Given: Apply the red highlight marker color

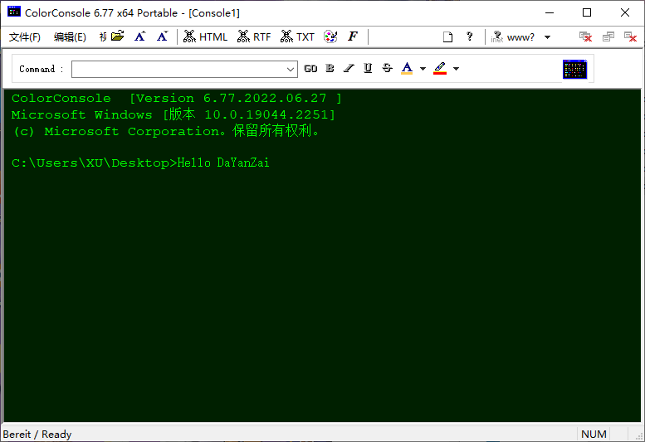Looking at the screenshot, I should click(x=440, y=68).
